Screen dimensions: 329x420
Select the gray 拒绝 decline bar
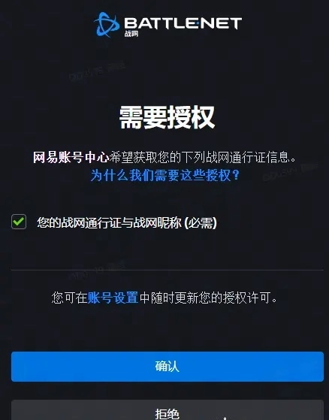[x=168, y=410]
